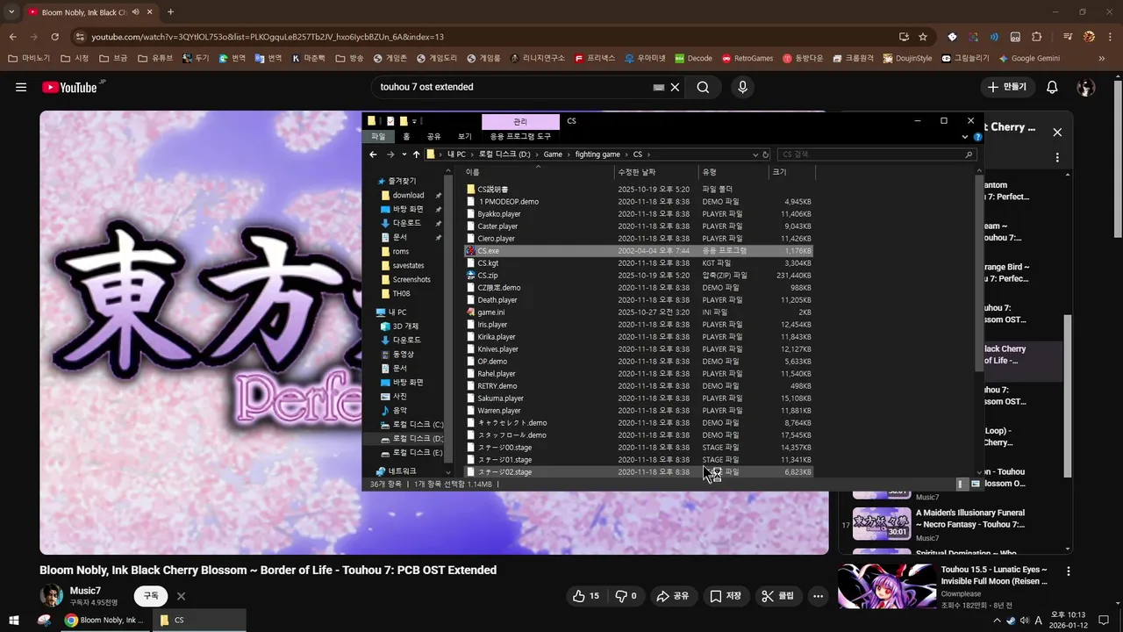Click the 구독 subscribe button
The image size is (1123, 632).
pos(151,596)
